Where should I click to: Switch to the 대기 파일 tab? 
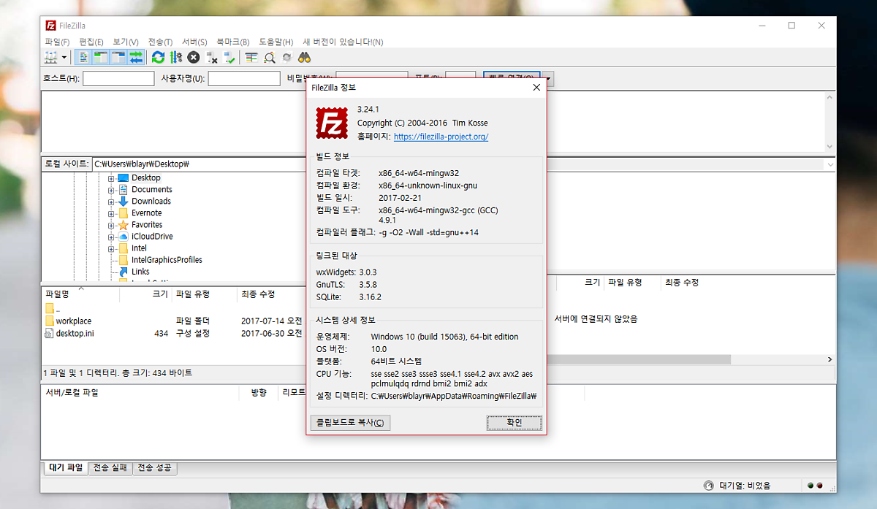[65, 468]
